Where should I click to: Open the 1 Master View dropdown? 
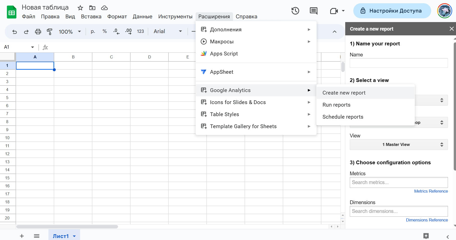click(399, 144)
